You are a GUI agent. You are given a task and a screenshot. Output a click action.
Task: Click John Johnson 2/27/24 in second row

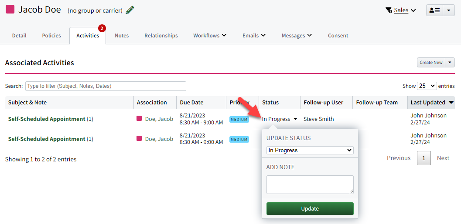coord(428,139)
